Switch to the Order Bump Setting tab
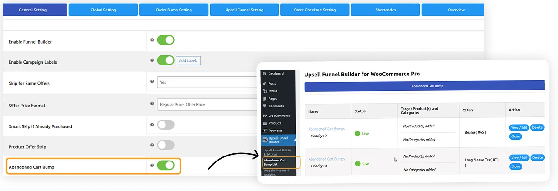The width and height of the screenshot is (558, 191). click(x=174, y=10)
